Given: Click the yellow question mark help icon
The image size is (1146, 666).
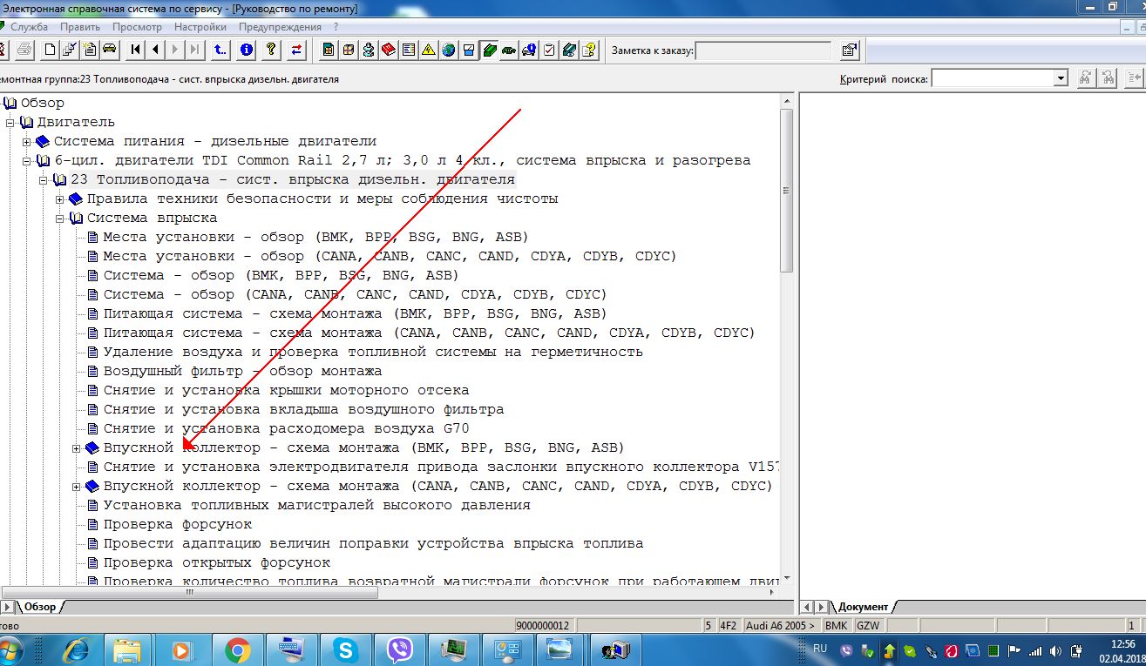Looking at the screenshot, I should point(272,50).
